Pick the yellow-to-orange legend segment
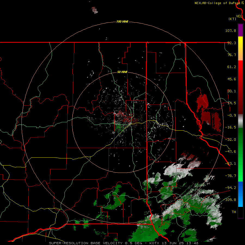Image resolution: width=245 pixels, height=245 pixels. point(240,48)
